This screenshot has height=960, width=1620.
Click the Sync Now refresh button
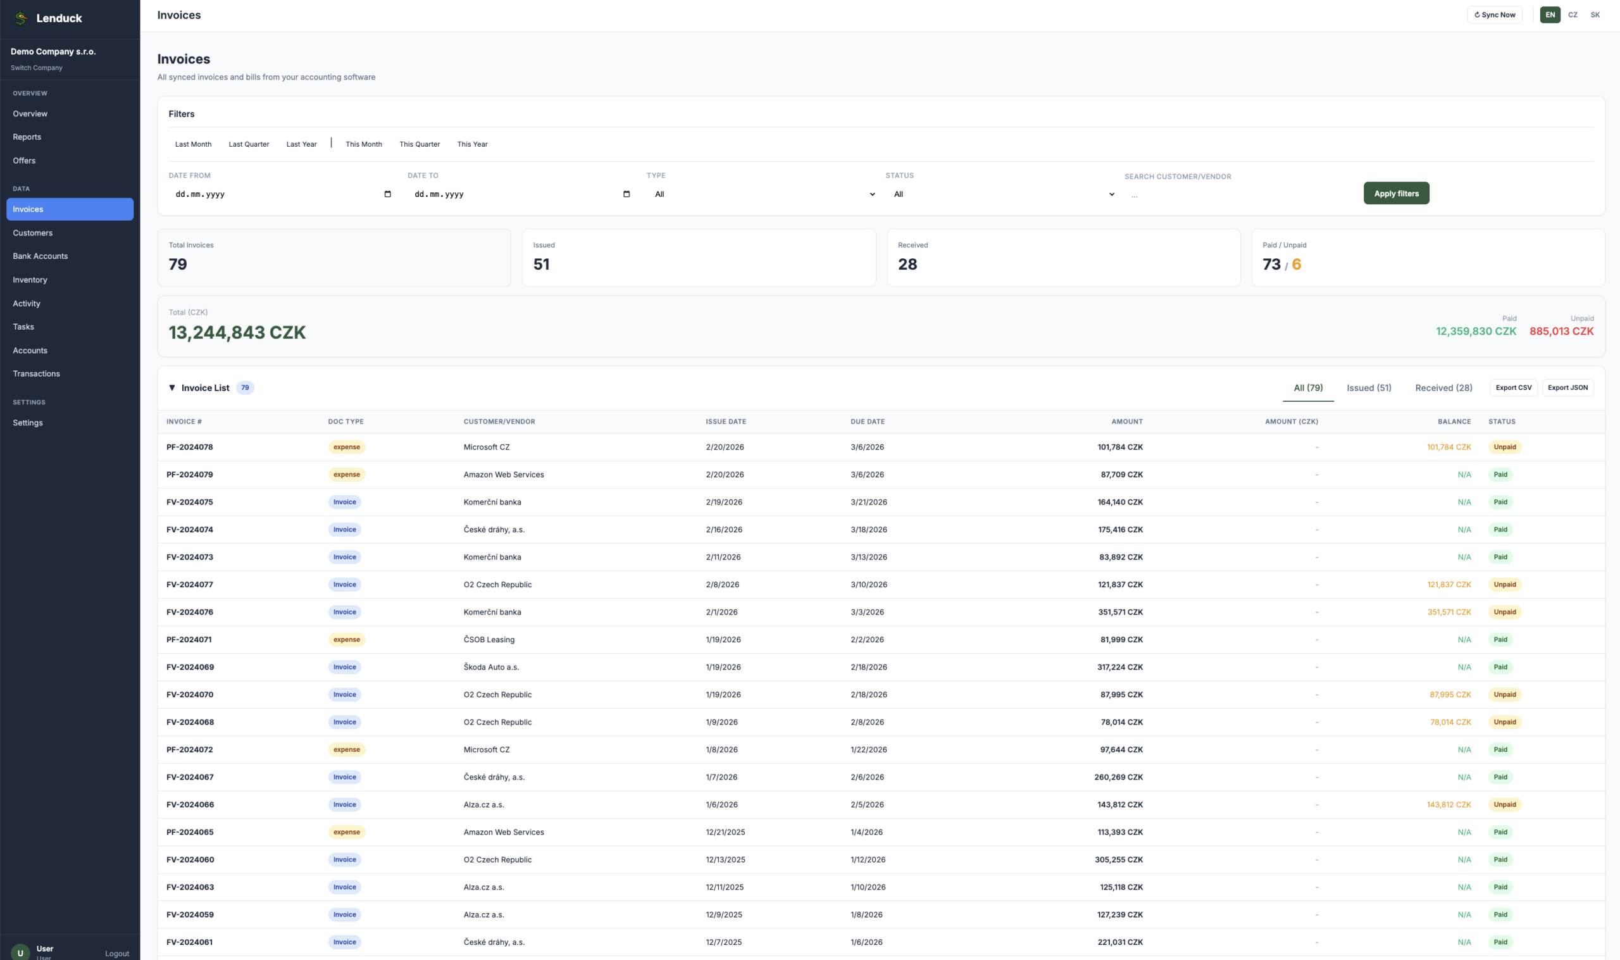tap(1494, 15)
